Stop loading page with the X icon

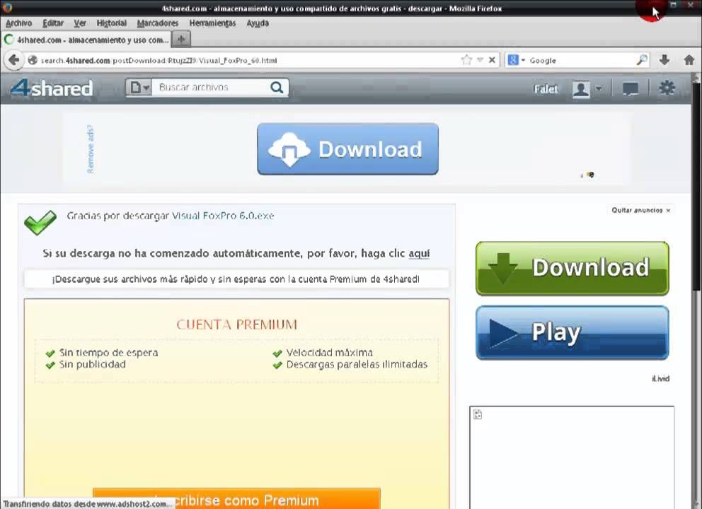click(492, 60)
